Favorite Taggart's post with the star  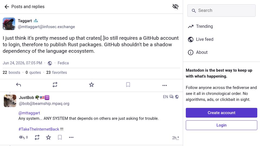(92, 85)
